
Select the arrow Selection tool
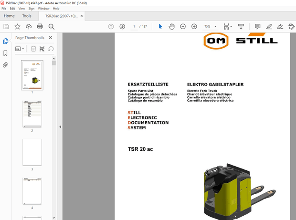[x=160, y=27]
